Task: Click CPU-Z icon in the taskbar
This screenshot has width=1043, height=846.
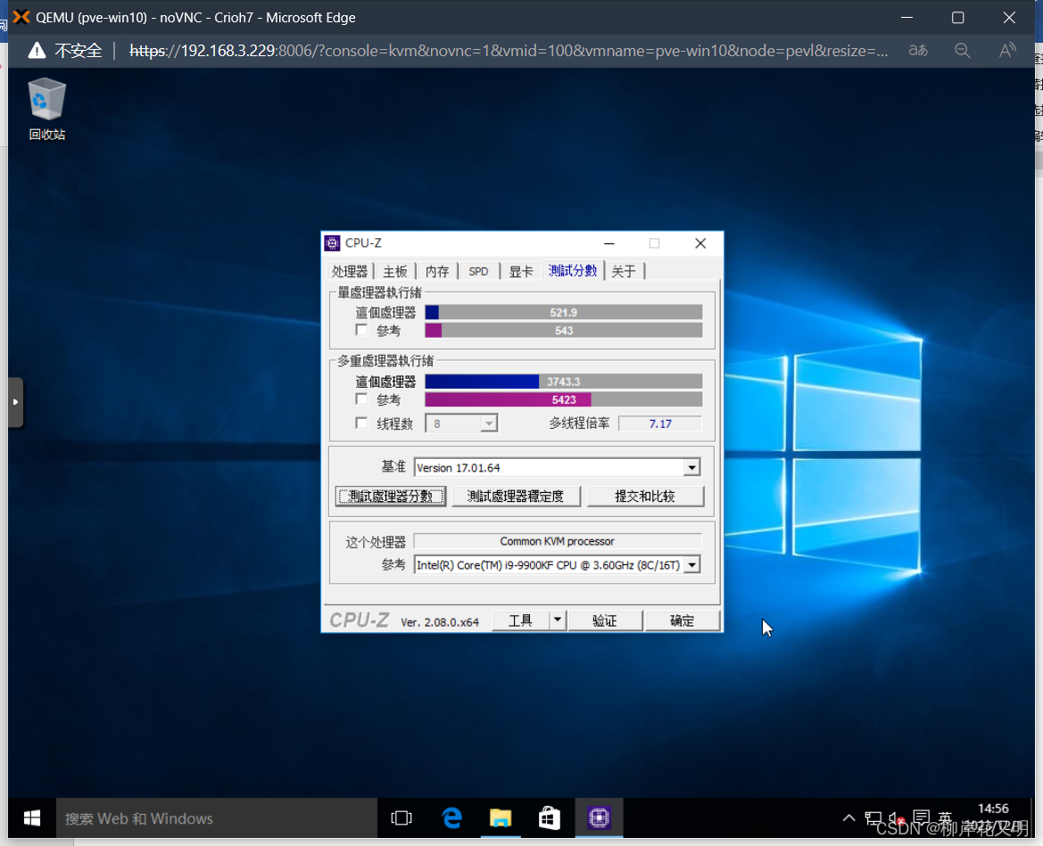Action: click(599, 818)
